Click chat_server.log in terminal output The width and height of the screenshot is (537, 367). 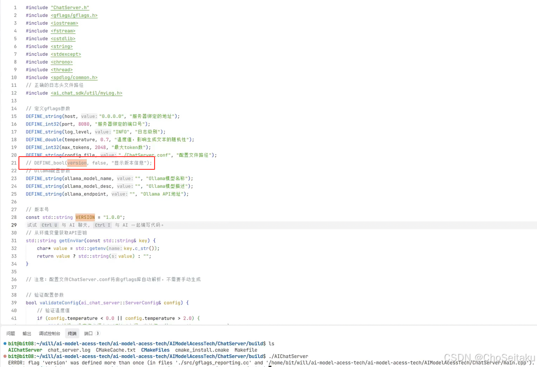[69, 350]
